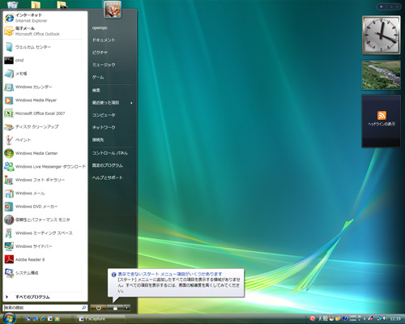Open ドキュメント (Documents)
This screenshot has width=405, height=324.
[x=112, y=40]
